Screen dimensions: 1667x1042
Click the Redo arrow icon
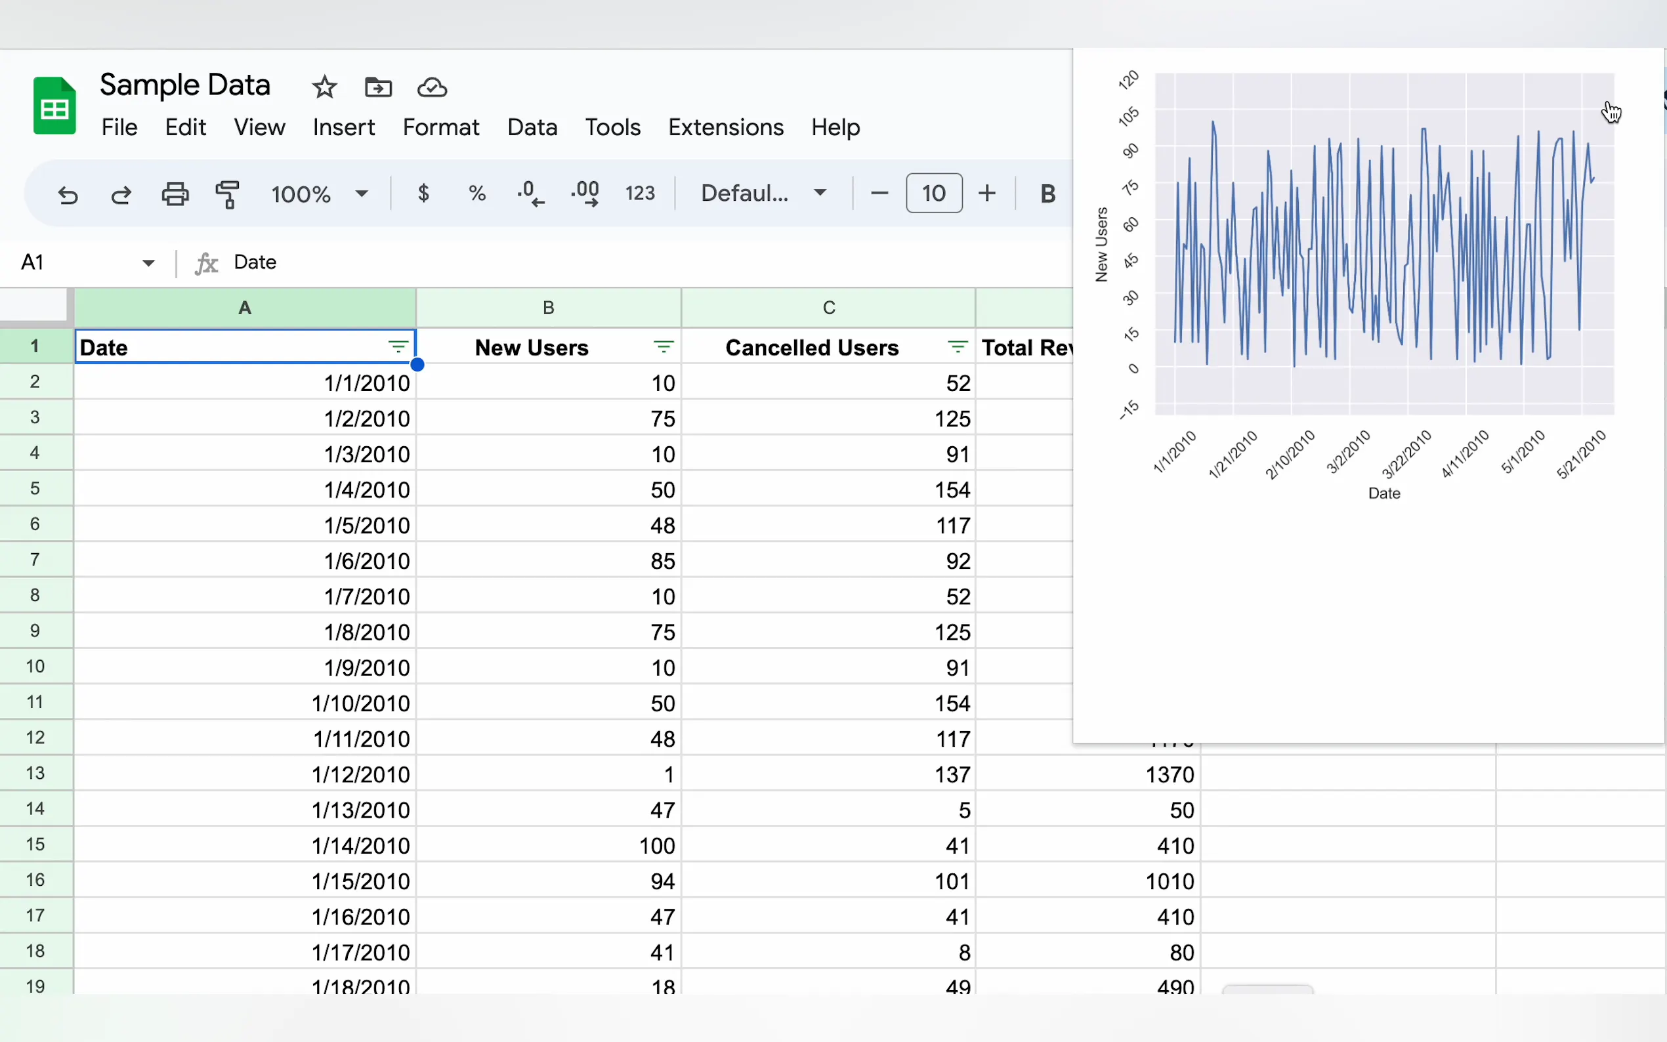121,195
